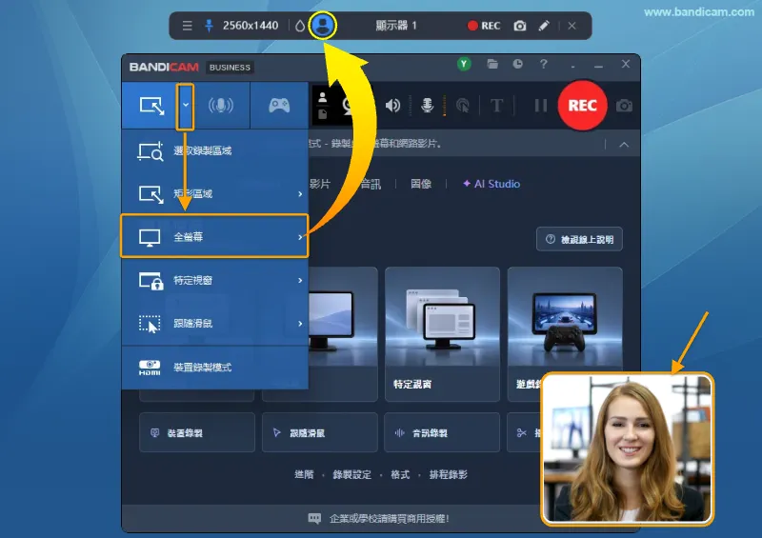Expand the 特定視窗 submenu arrow

tap(300, 280)
